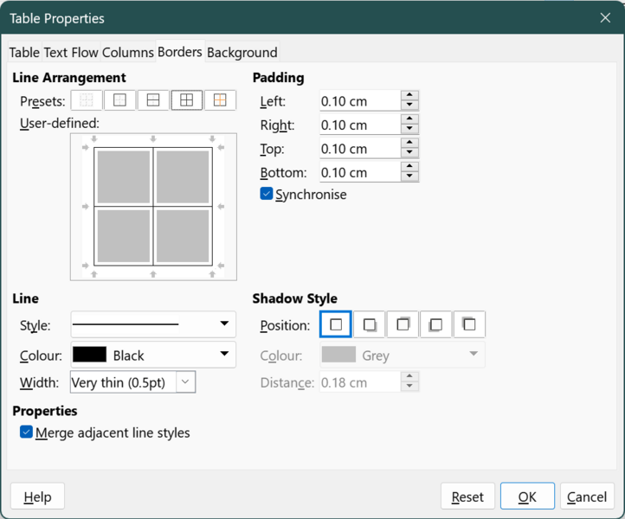Cast shadow to top left
This screenshot has width=625, height=519.
[469, 324]
